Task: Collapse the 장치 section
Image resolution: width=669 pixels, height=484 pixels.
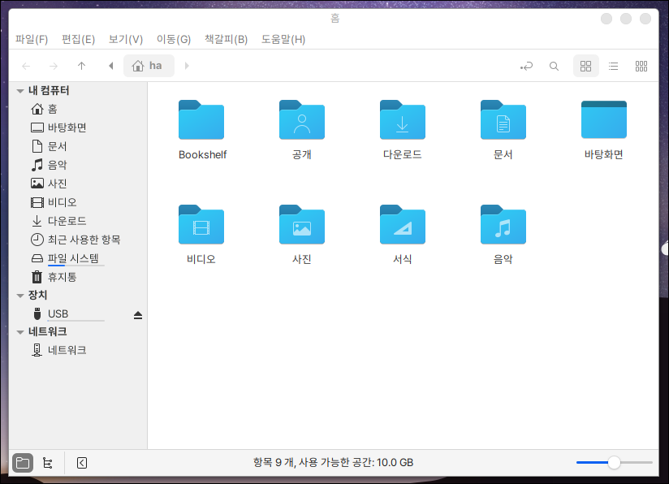Action: pyautogui.click(x=20, y=296)
